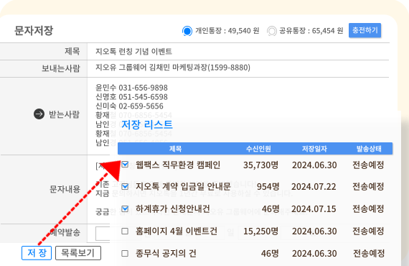Uncheck 웹팩스 직무환경 캠페인 checkbox
The image size is (409, 266).
(125, 165)
